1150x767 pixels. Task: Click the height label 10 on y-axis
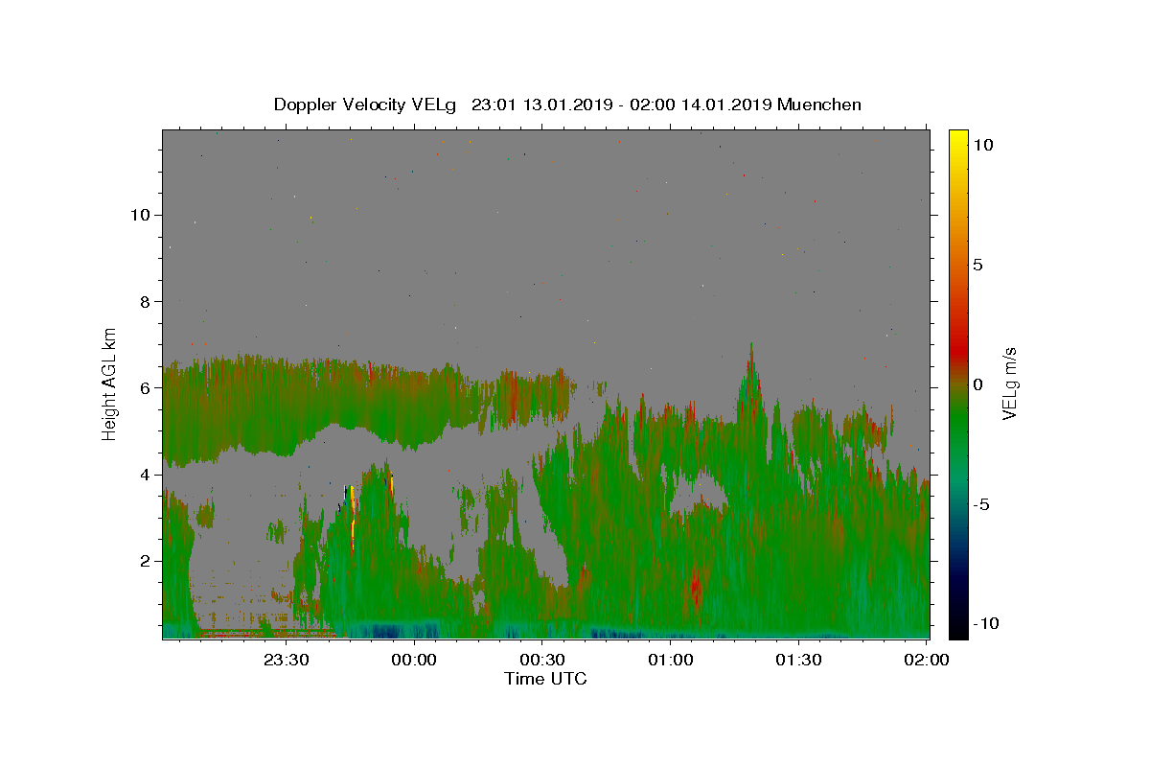[x=138, y=215]
